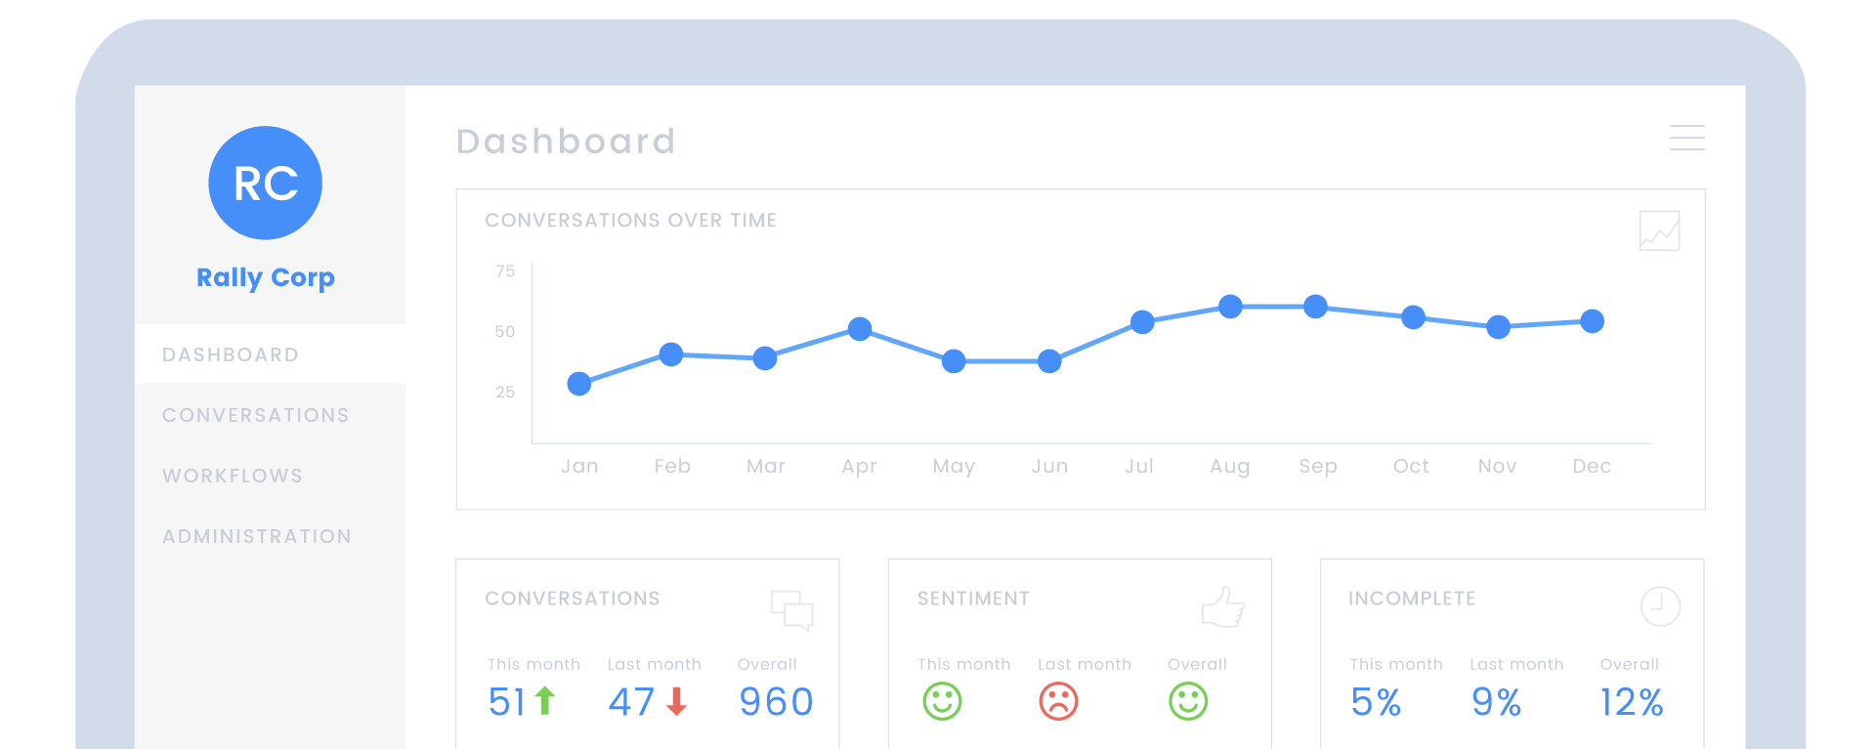
Task: Select the January data point on chart
Action: [579, 384]
